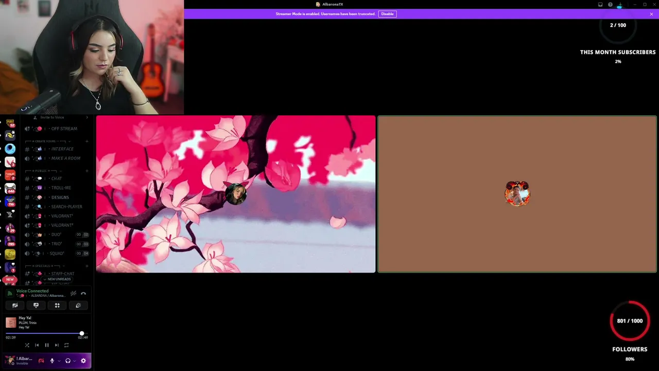
Task: Open the server icon with 52 badge
Action: click(10, 123)
